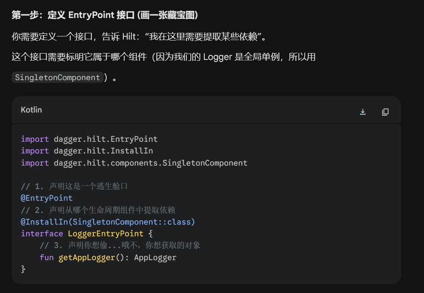
Task: Click the fun keyword in code
Action: pos(46,257)
